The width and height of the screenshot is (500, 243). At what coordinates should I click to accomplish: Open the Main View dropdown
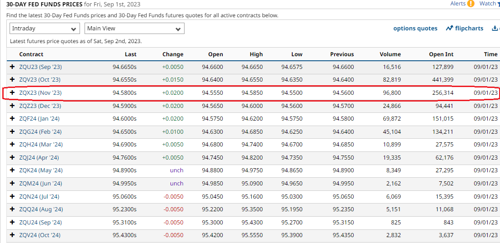[134, 29]
